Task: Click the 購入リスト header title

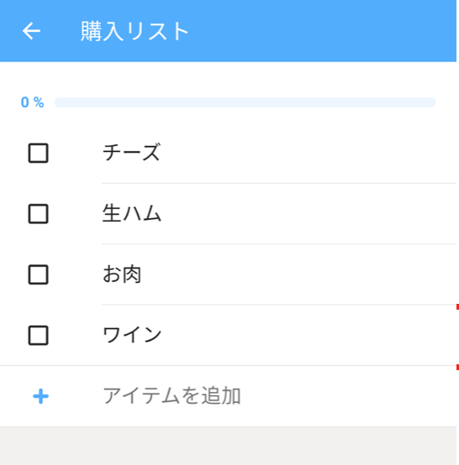Action: pos(135,31)
